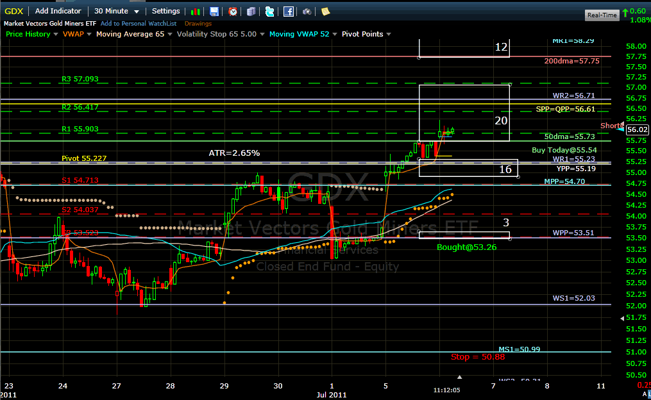This screenshot has width=651, height=400.
Task: Click Add to Personal WatchList link
Action: (x=139, y=24)
